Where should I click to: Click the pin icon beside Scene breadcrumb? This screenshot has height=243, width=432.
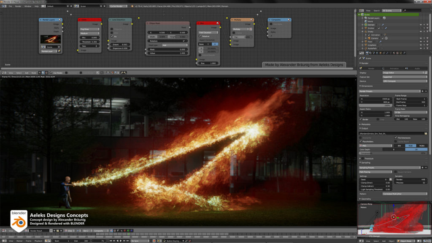tap(360, 58)
